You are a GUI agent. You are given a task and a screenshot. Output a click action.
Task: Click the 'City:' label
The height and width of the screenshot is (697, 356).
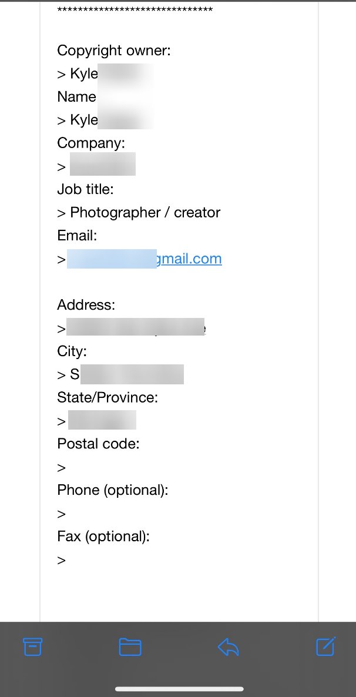click(72, 351)
